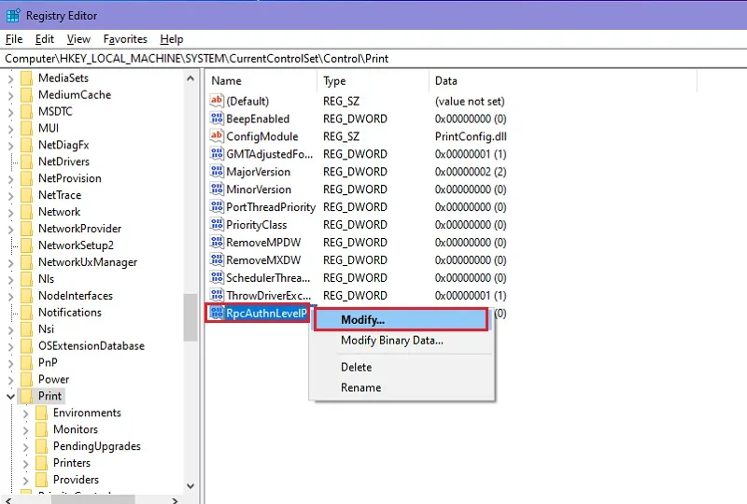
Task: Click the Rename context menu entry
Action: pyautogui.click(x=360, y=387)
